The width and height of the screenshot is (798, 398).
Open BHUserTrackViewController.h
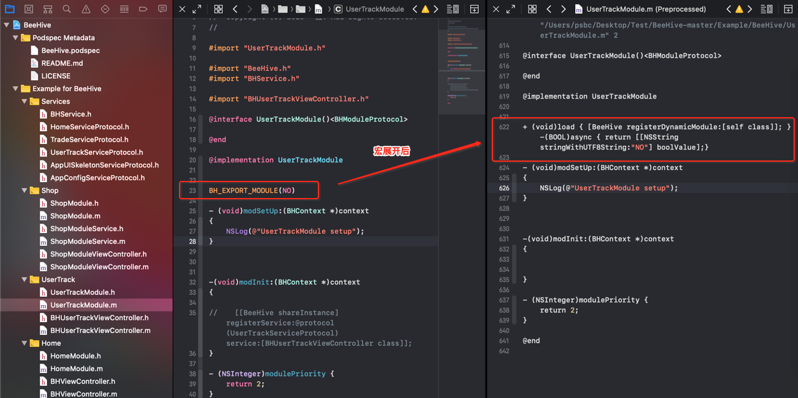point(99,318)
